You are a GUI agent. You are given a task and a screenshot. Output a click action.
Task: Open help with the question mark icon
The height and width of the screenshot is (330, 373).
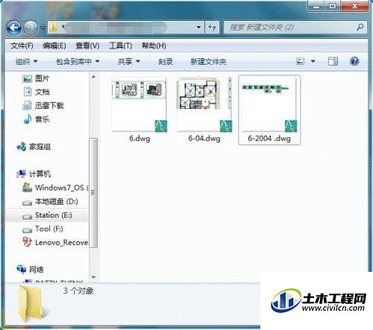(x=354, y=61)
